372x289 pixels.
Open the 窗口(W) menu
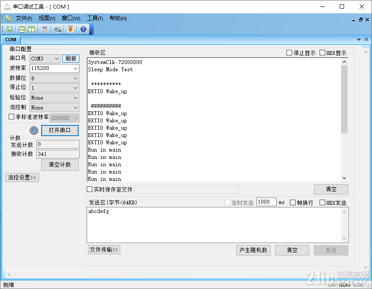(x=71, y=18)
